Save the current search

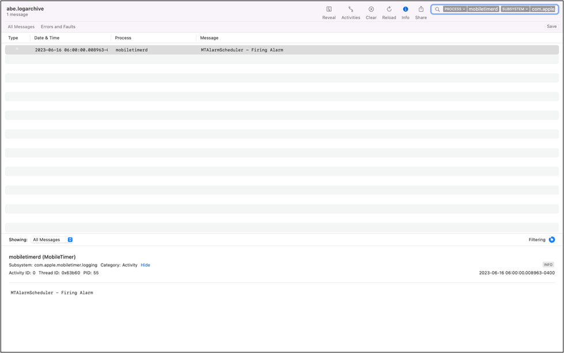(x=551, y=26)
